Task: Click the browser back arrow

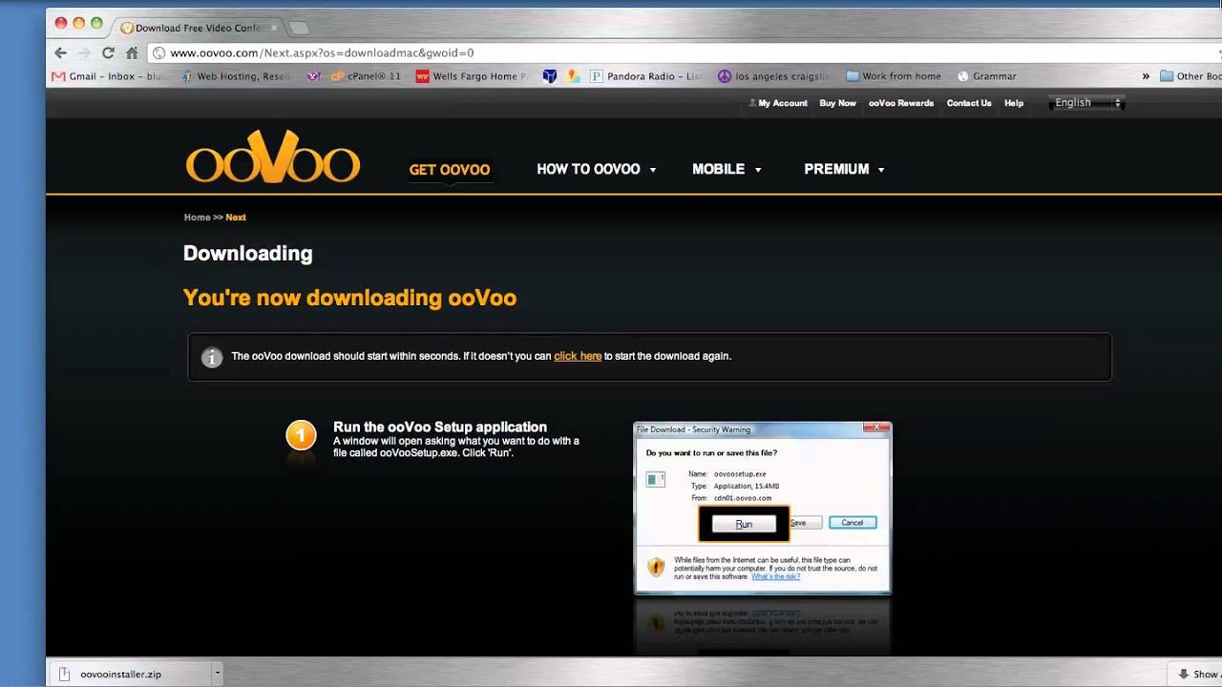Action: pyautogui.click(x=61, y=52)
